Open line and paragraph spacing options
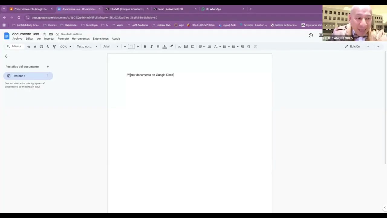 click(x=209, y=47)
